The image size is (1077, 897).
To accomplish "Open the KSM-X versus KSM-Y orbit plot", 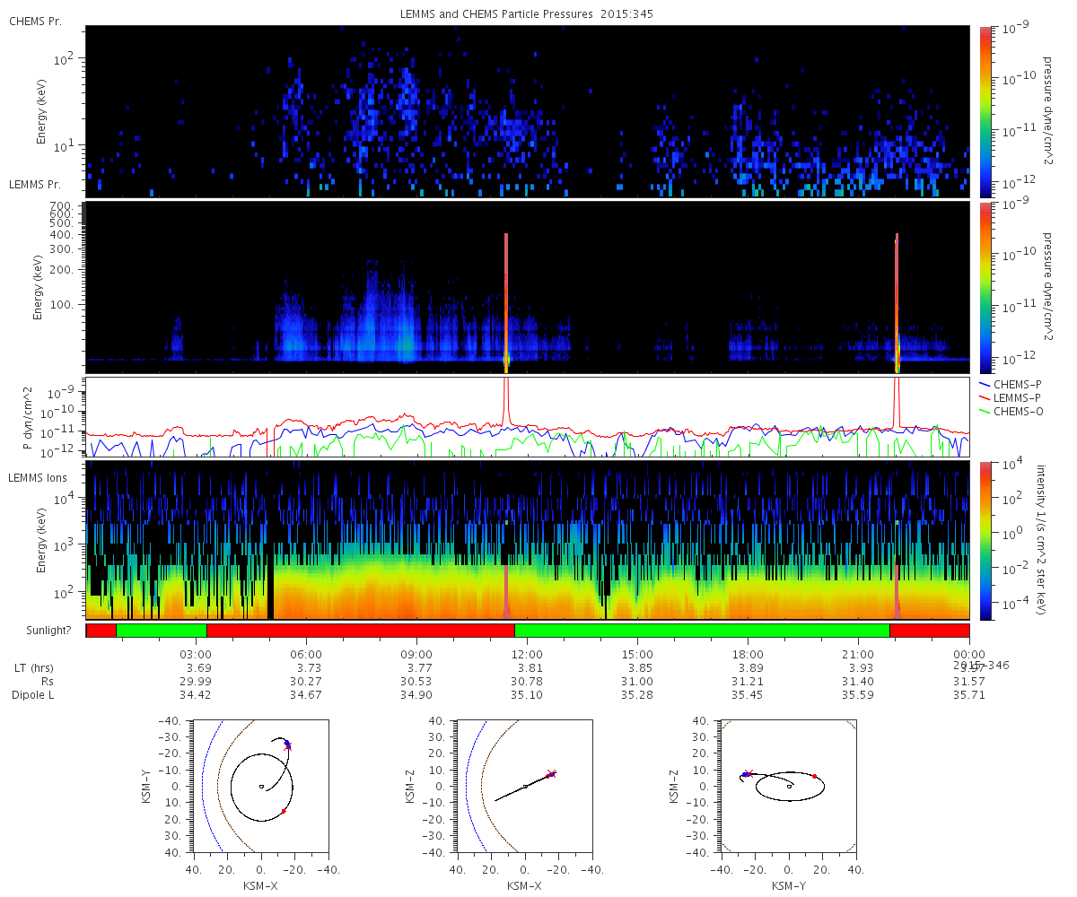I will [x=260, y=786].
